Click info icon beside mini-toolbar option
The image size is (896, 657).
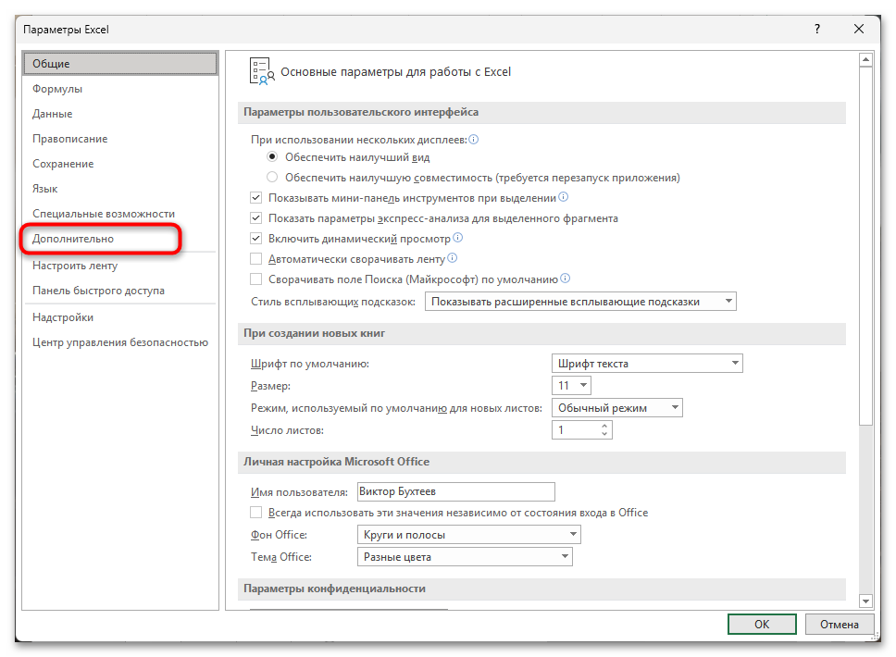tap(563, 197)
